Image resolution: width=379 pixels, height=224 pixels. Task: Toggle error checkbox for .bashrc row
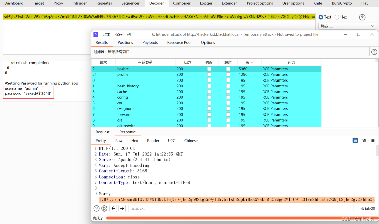[x=209, y=69]
